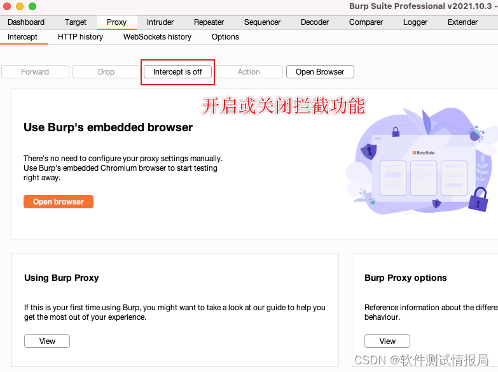Open the Comparer tab

[366, 22]
